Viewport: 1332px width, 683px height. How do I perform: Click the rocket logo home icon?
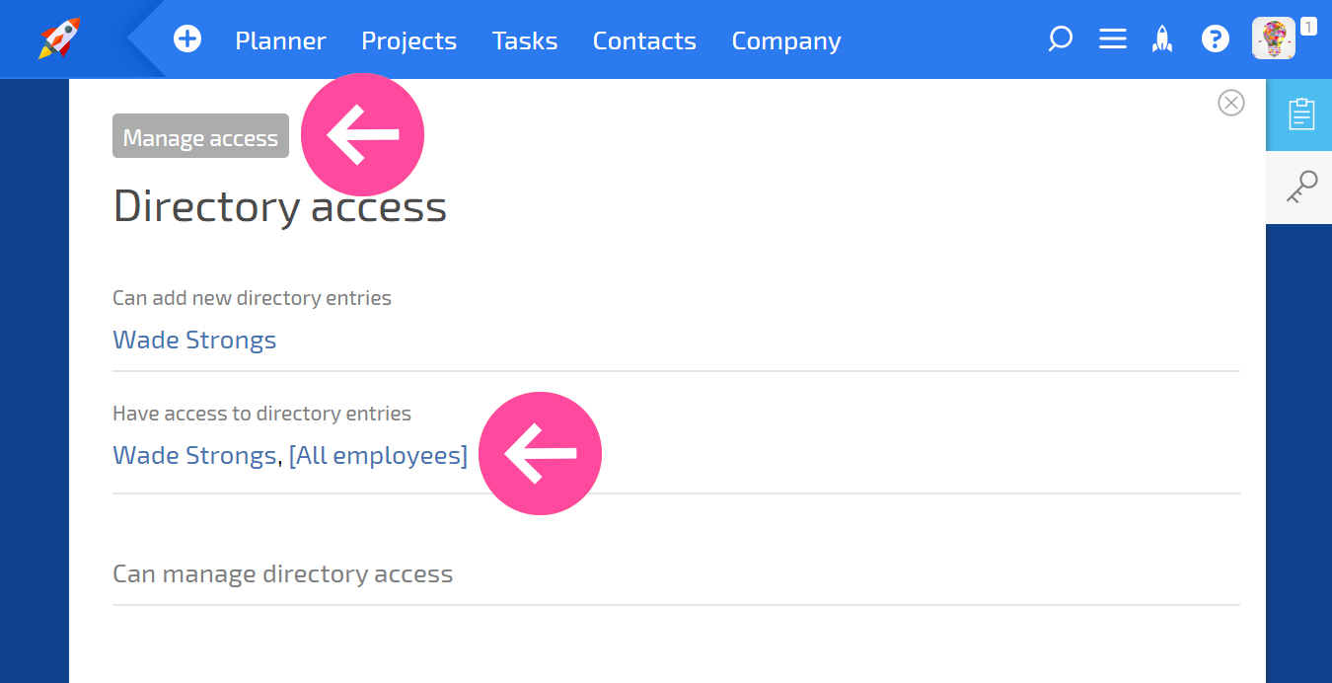coord(60,38)
